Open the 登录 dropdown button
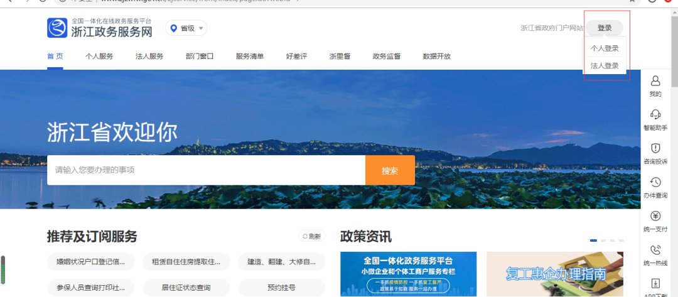 [x=605, y=28]
